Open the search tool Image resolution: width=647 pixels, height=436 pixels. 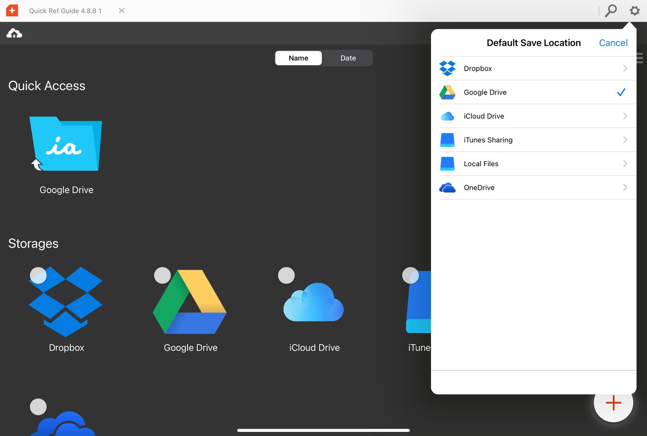[611, 10]
